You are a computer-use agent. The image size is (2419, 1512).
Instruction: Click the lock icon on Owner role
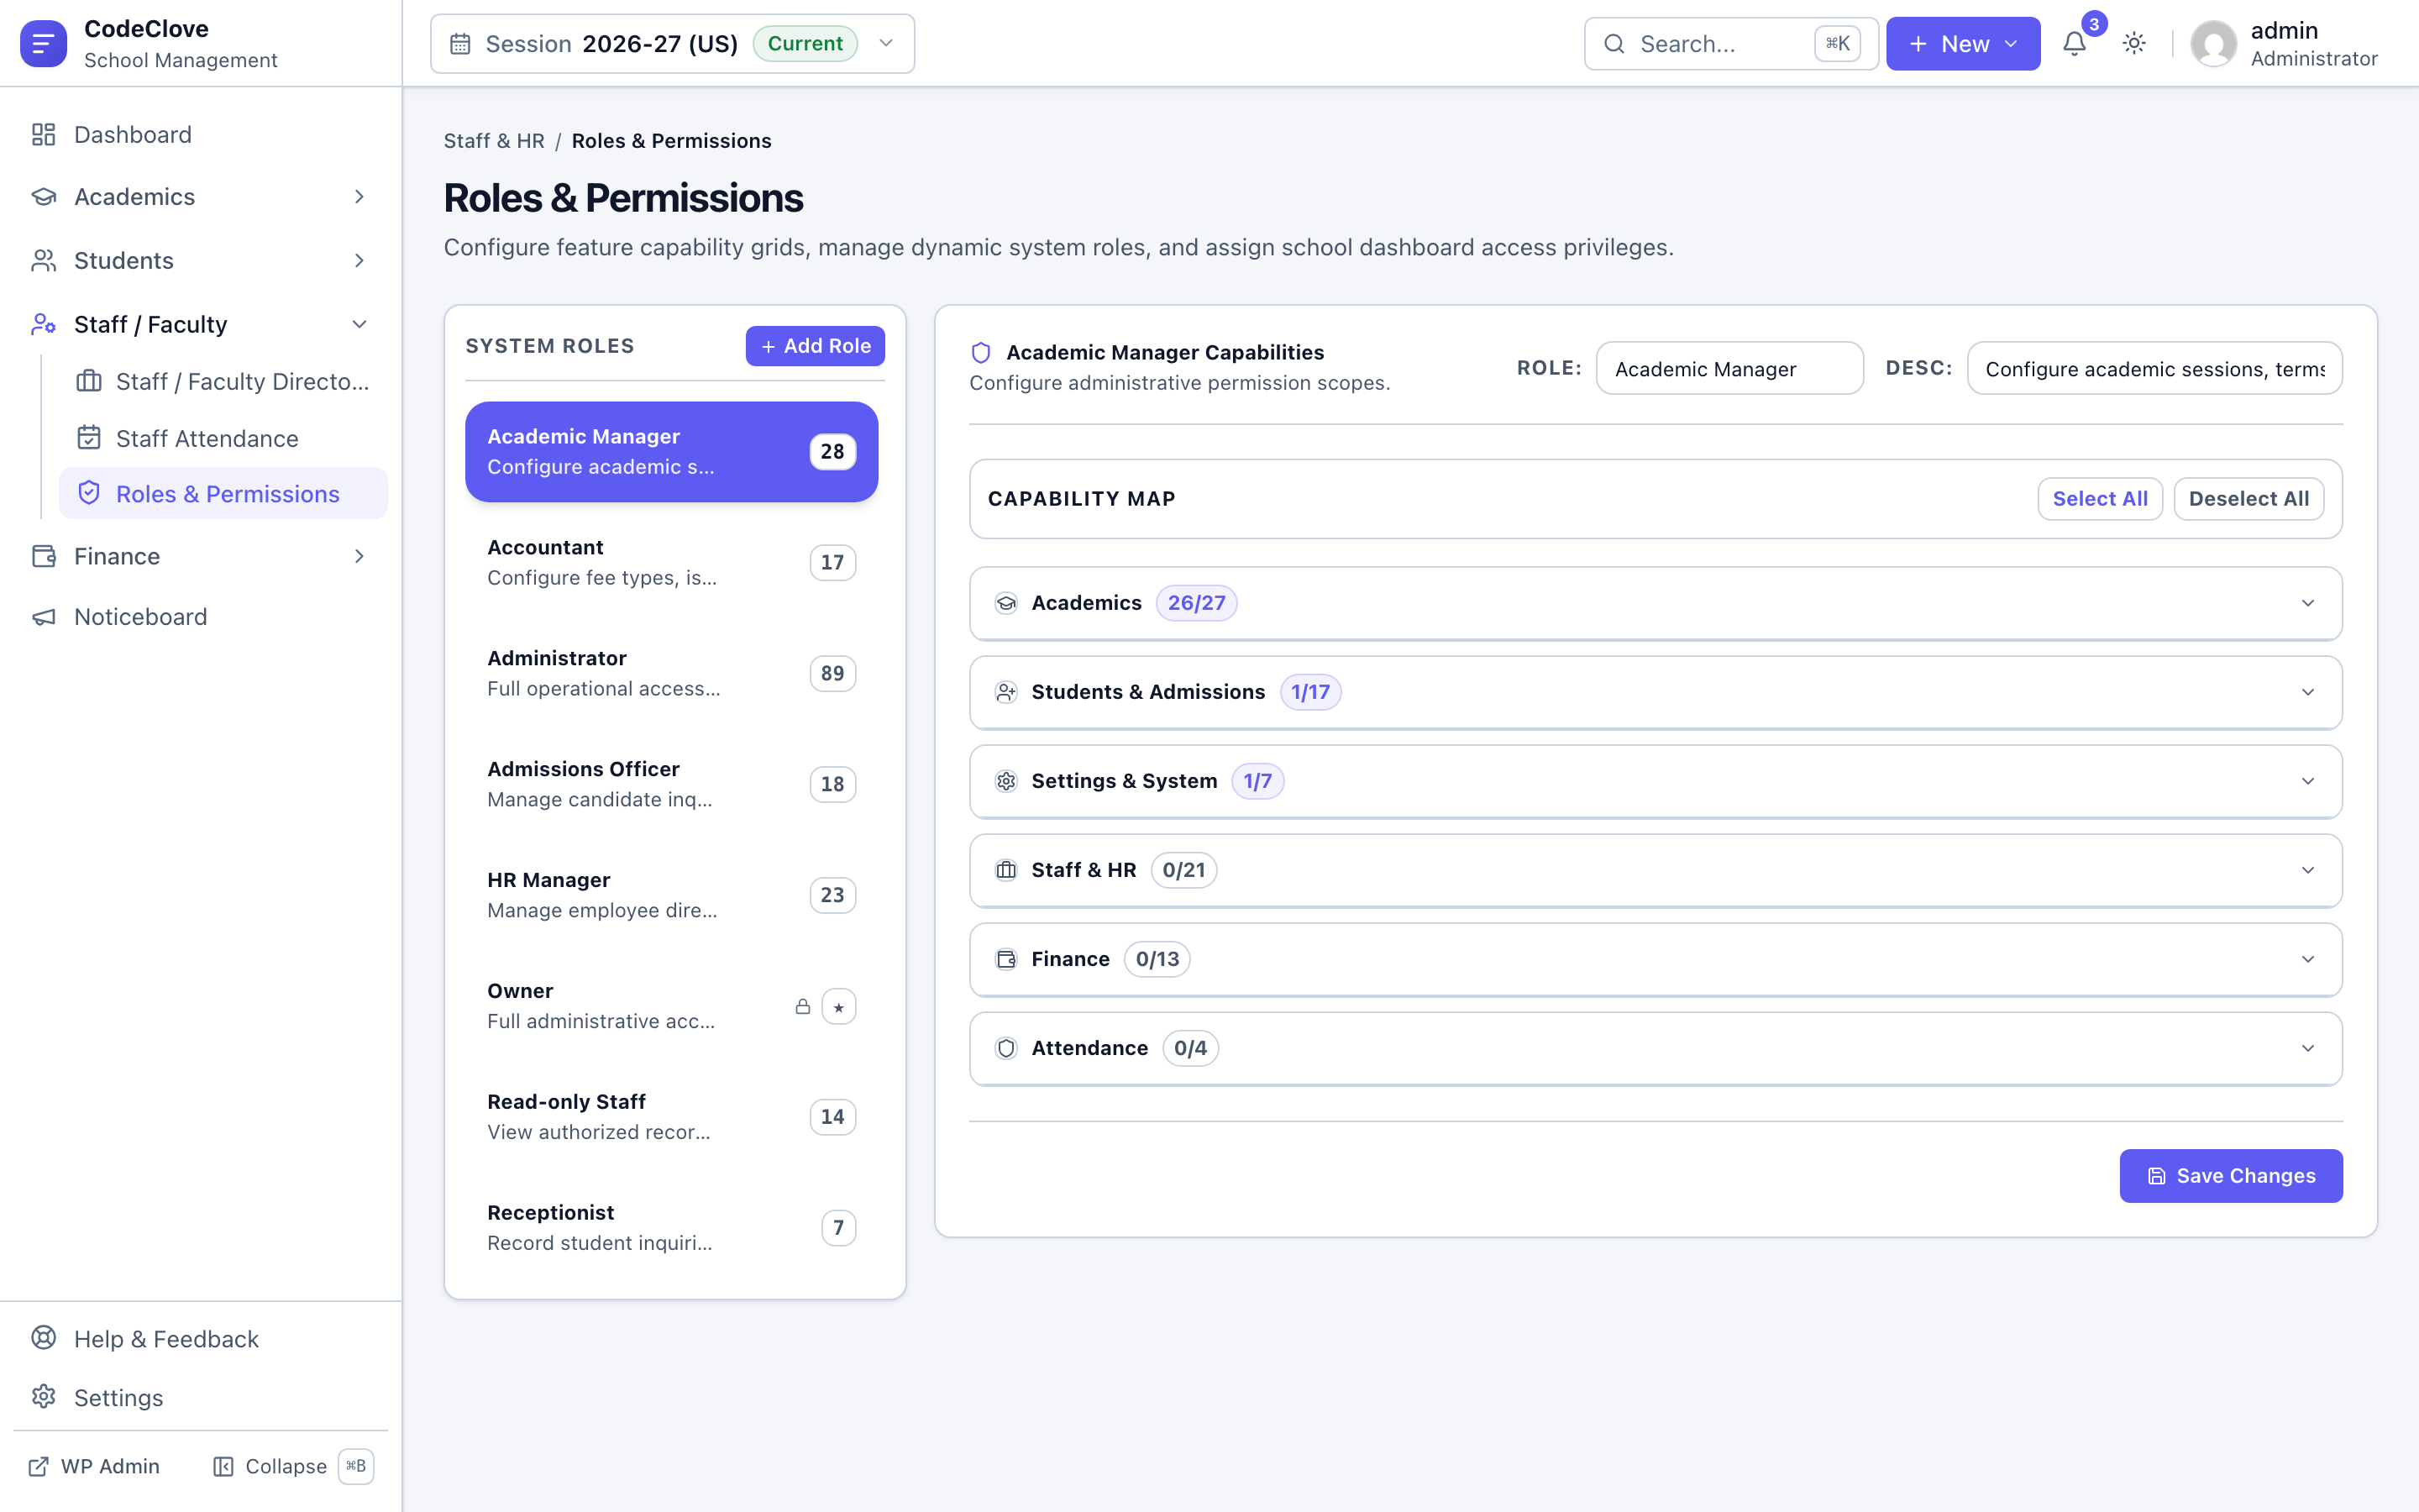[x=803, y=1006]
